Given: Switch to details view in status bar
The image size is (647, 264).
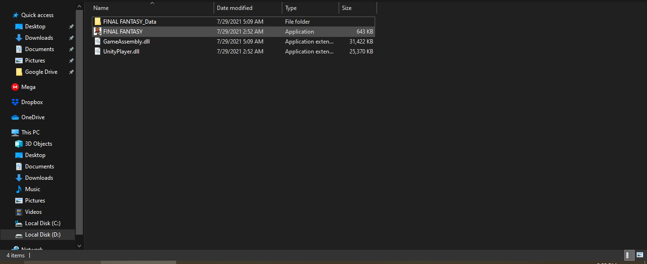Looking at the screenshot, I should 629,255.
